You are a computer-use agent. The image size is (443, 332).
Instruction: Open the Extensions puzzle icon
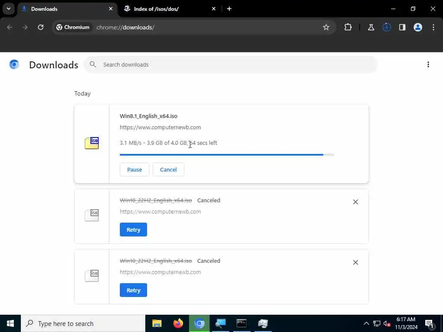coord(348,27)
